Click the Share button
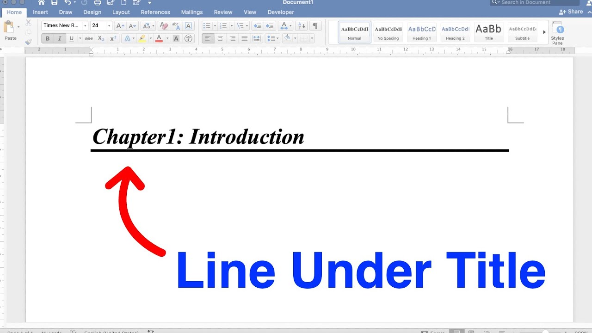The height and width of the screenshot is (333, 592). click(571, 12)
